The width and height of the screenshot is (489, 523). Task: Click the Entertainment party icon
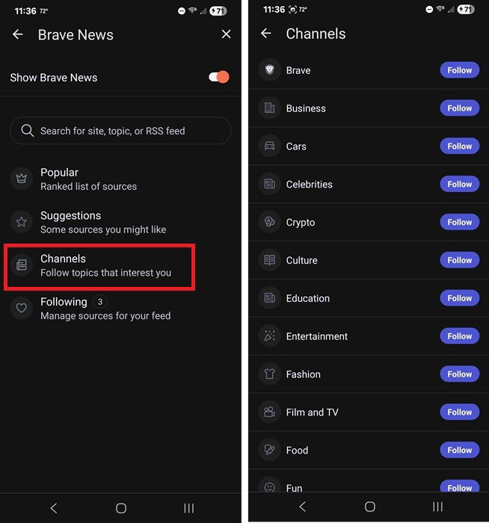tap(269, 336)
